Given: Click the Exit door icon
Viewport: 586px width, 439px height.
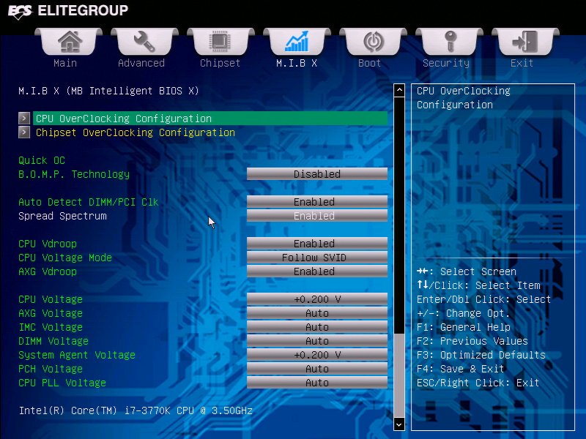Looking at the screenshot, I should 522,42.
